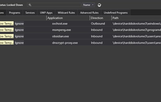Screen dimensions: 161x102
Task: Allow temporarily for msmpeng.exe row
Action: 7,30
